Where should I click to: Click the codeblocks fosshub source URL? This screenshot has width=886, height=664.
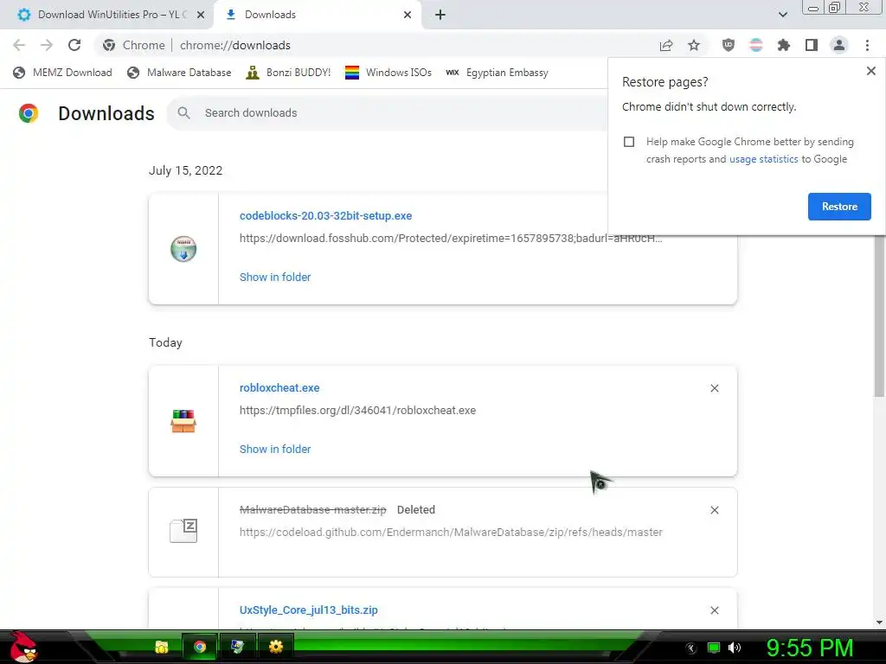[451, 239]
